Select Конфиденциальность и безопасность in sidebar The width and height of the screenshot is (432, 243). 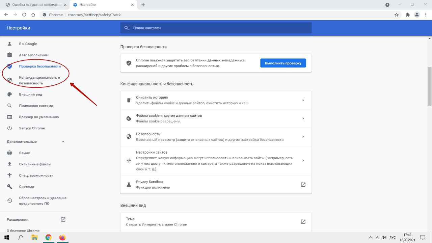pyautogui.click(x=39, y=80)
